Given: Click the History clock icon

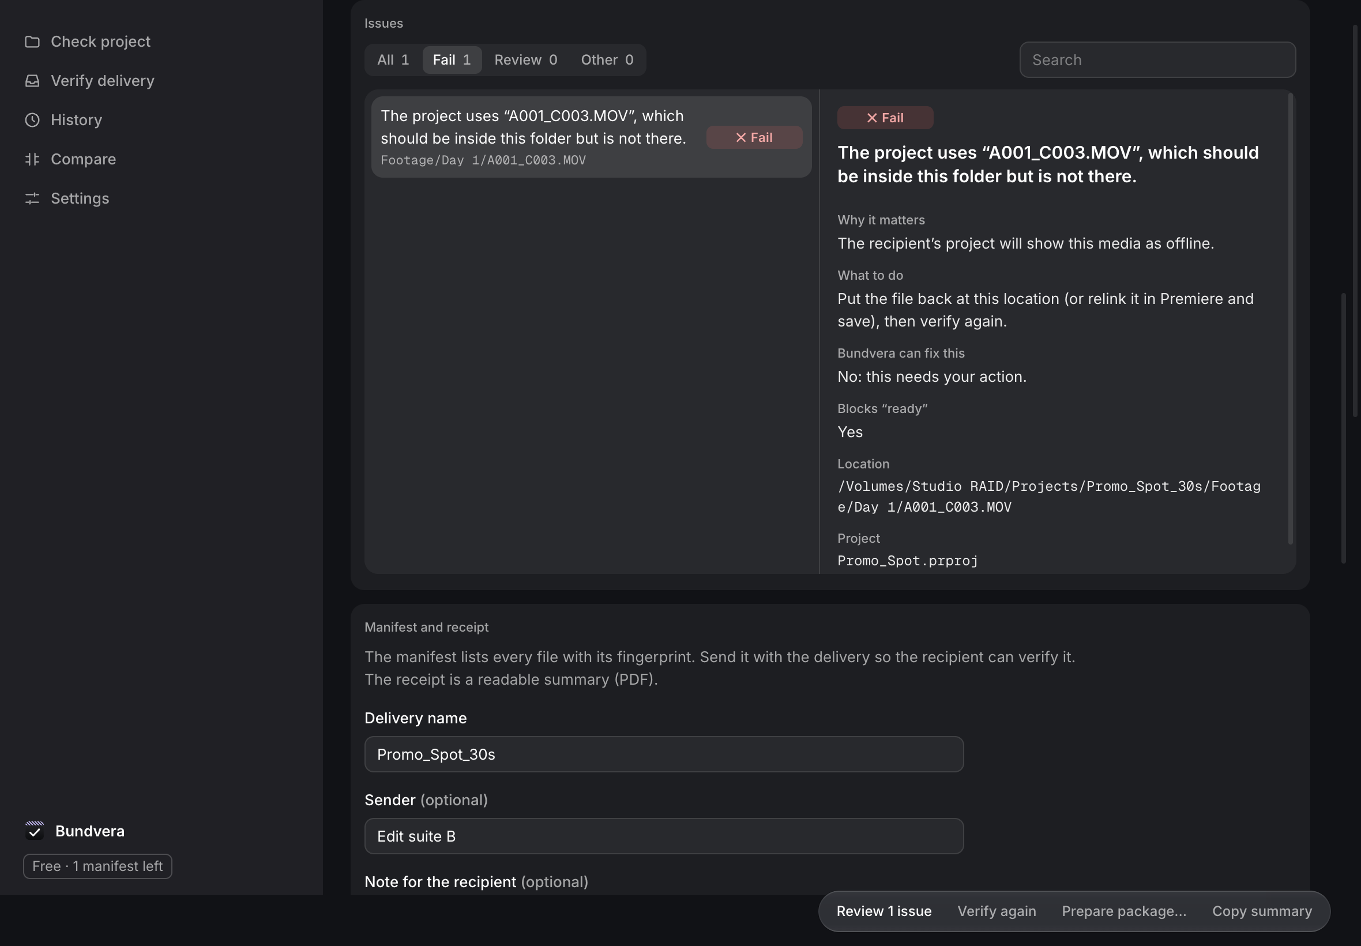Looking at the screenshot, I should [32, 120].
